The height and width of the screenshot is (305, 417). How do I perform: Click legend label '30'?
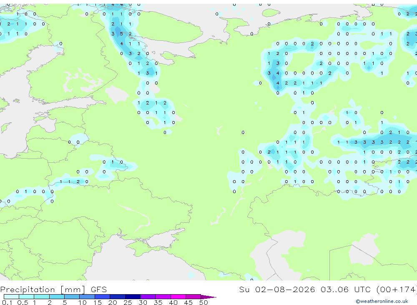coord(143,303)
